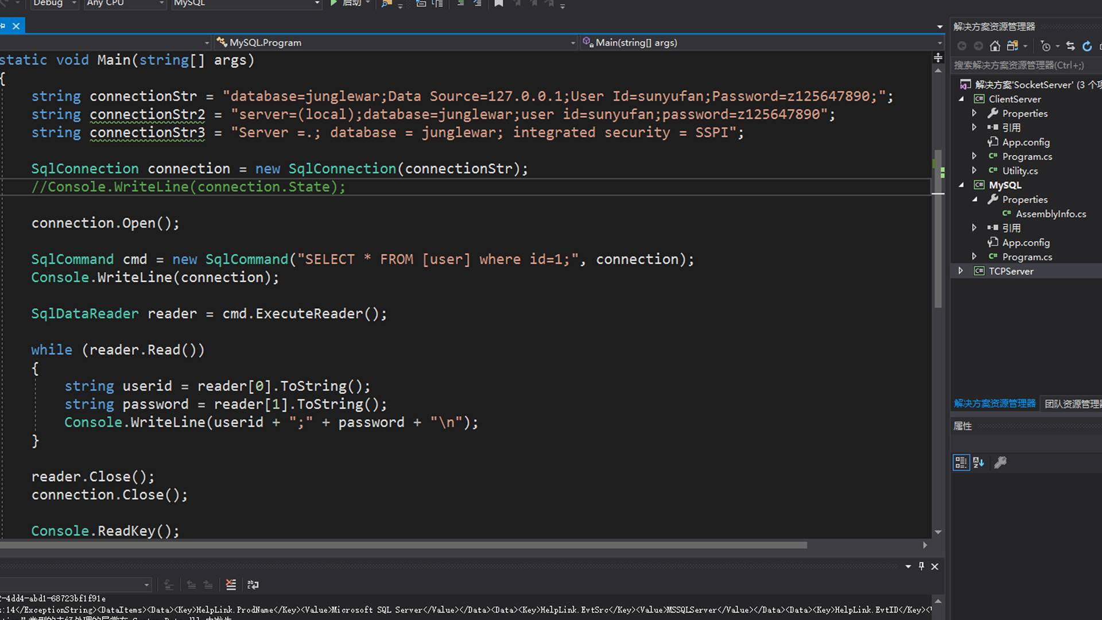Pin the active editor tab
The width and height of the screenshot is (1102, 620).
pyautogui.click(x=3, y=26)
